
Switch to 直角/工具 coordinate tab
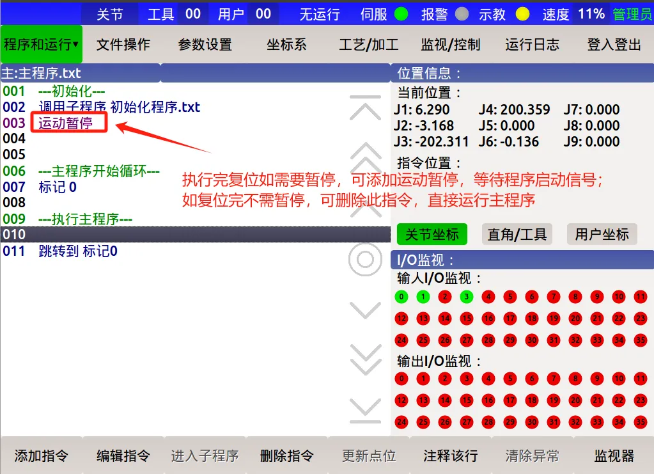(517, 234)
